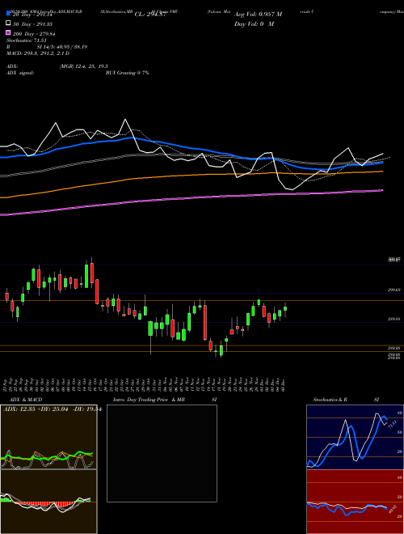Click the 'Stochastics & RSI' panel title

pos(346,400)
